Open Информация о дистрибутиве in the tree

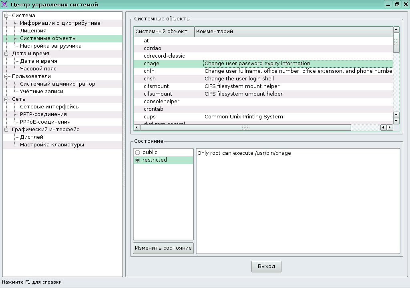pyautogui.click(x=60, y=23)
